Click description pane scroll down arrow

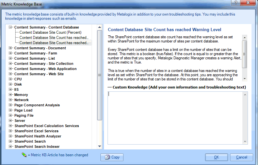[245, 79]
